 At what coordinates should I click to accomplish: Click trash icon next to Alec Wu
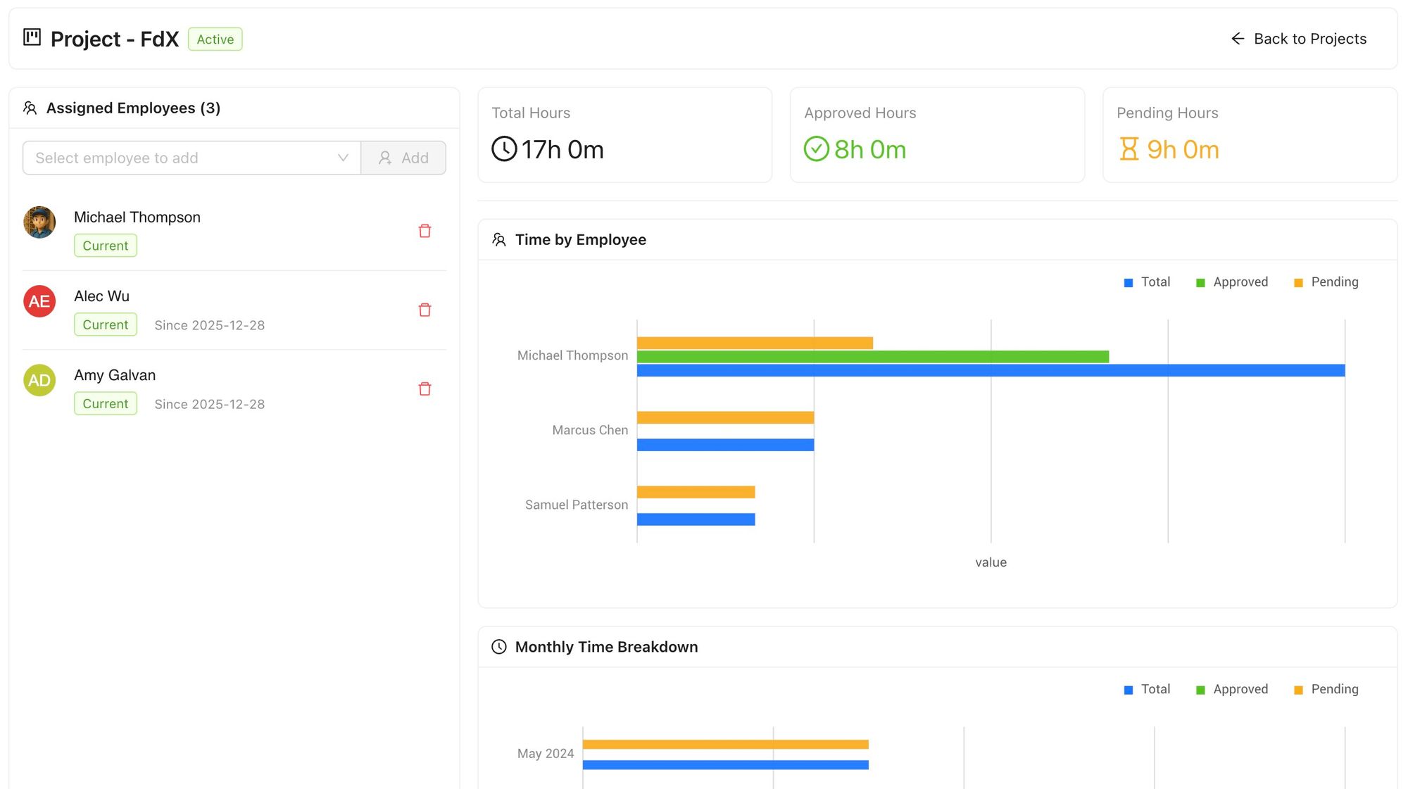(x=425, y=310)
